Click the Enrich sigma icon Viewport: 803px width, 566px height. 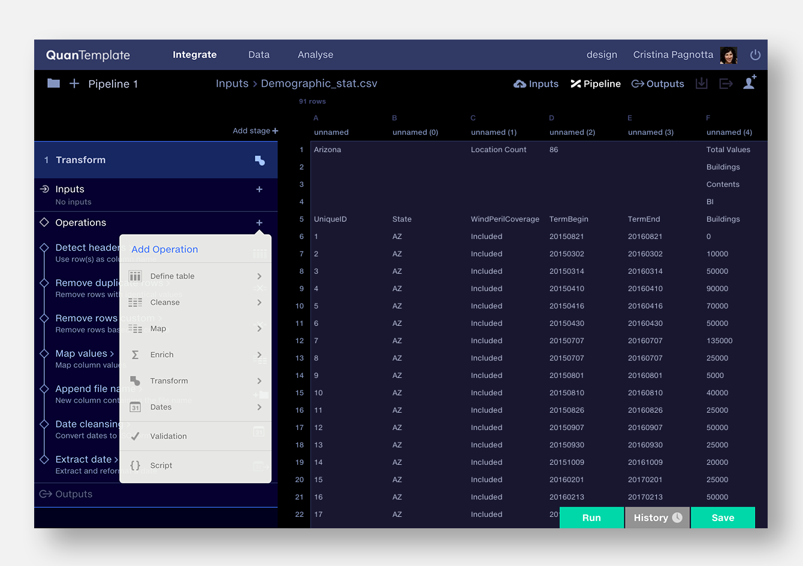point(136,355)
